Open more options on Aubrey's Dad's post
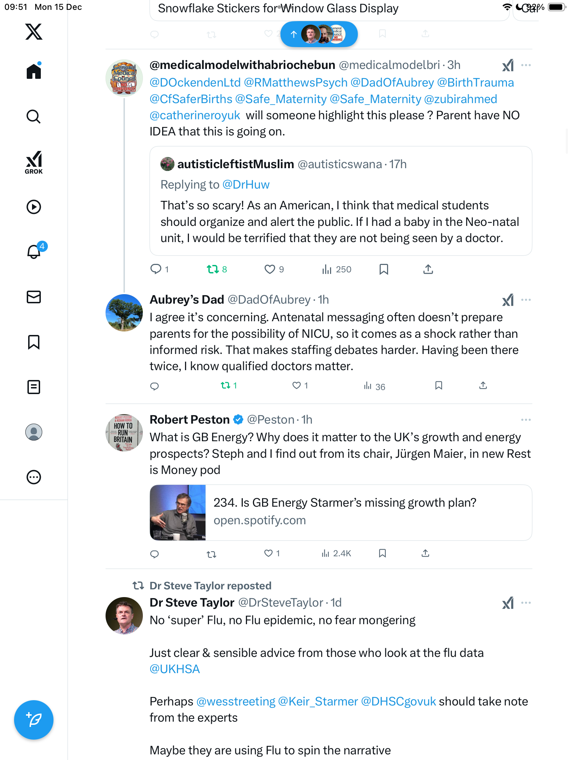The image size is (570, 760). tap(526, 300)
